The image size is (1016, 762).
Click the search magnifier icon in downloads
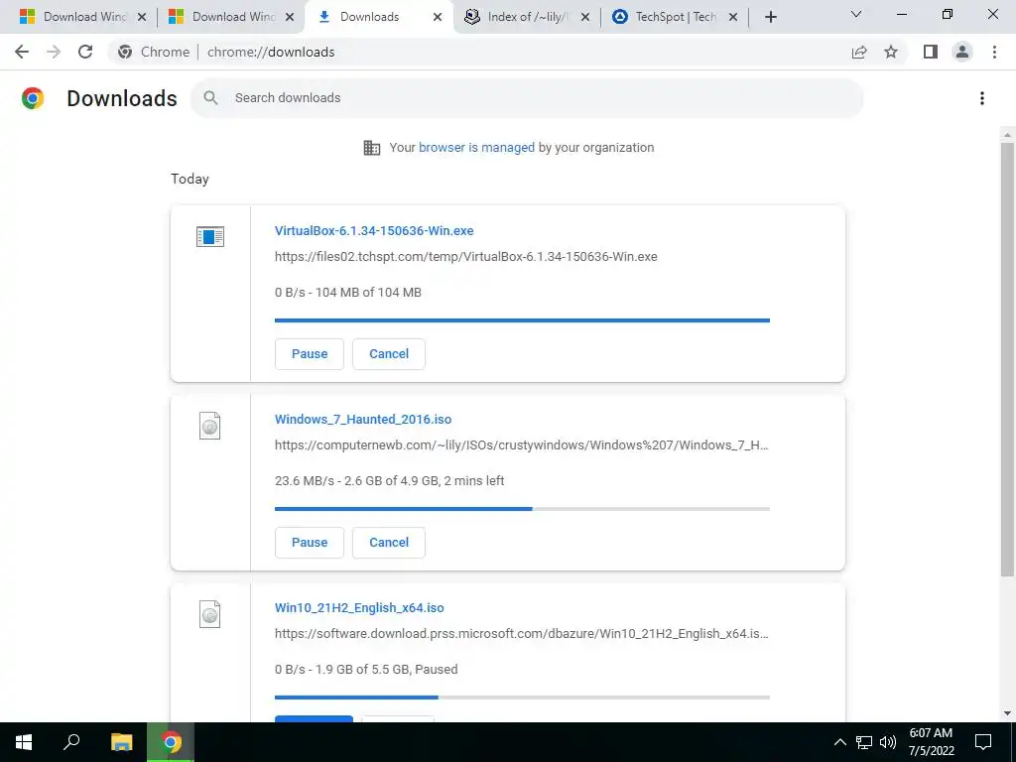pos(210,98)
